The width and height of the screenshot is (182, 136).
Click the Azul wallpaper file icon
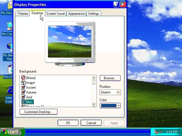pyautogui.click(x=23, y=97)
